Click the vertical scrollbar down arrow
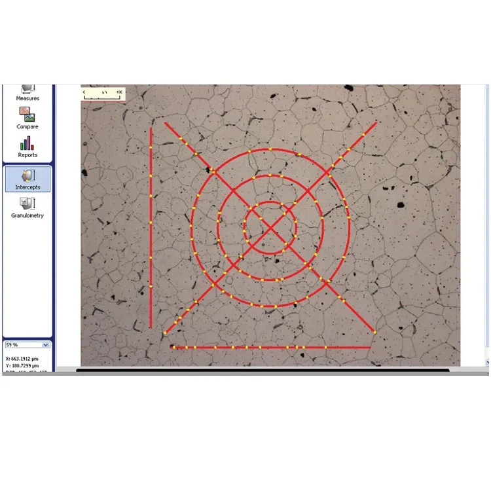 click(x=488, y=361)
